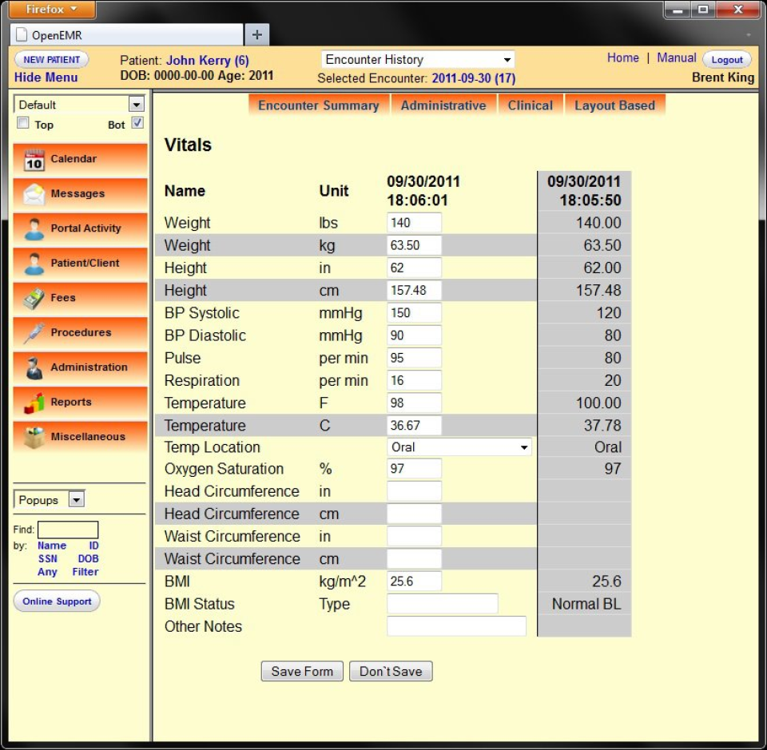Click Waist Circumference cm input field
Viewport: 767px width, 750px height.
tap(414, 558)
